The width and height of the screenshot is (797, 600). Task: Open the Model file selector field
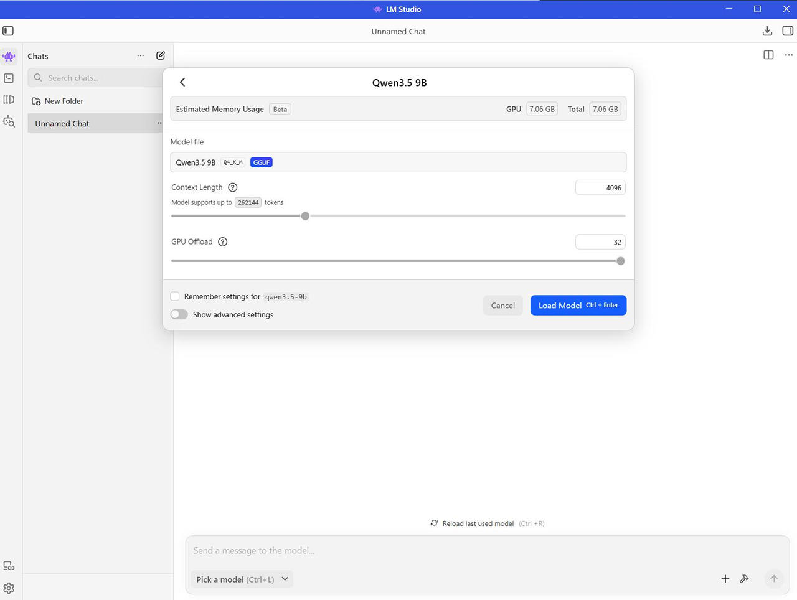tap(398, 162)
